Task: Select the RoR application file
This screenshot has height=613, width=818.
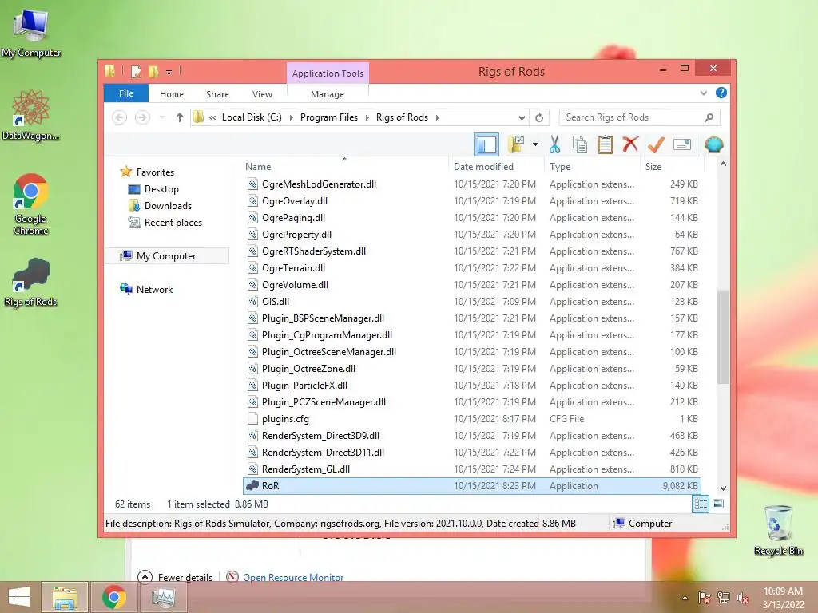Action: coord(471,486)
